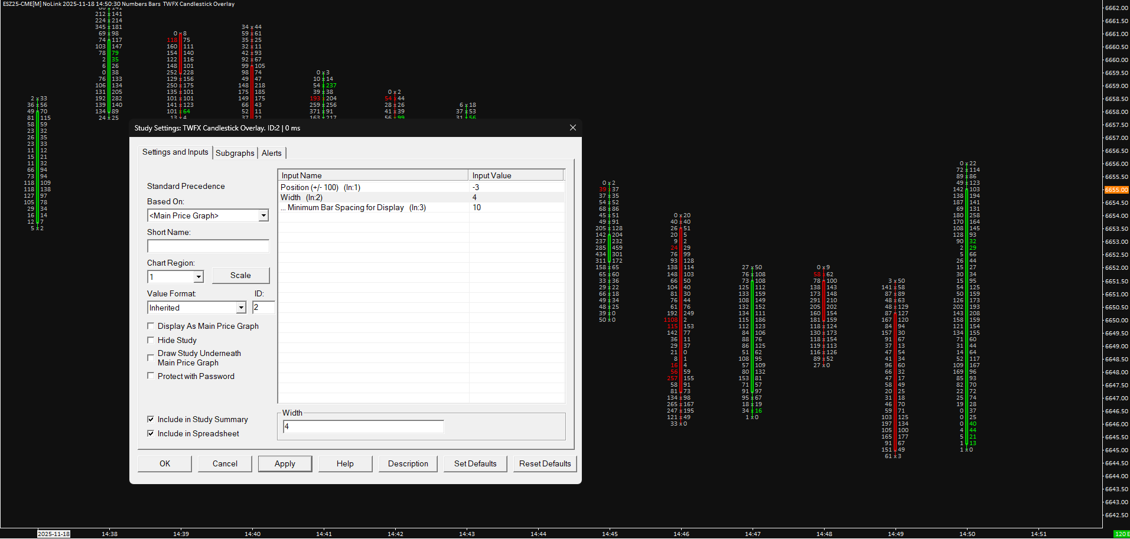Image resolution: width=1130 pixels, height=539 pixels.
Task: Click the 14:50 time axis label
Action: pyautogui.click(x=967, y=534)
